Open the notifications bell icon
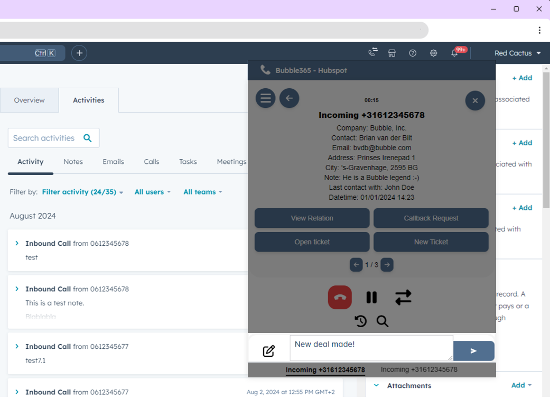The height and width of the screenshot is (398, 550). pyautogui.click(x=454, y=53)
